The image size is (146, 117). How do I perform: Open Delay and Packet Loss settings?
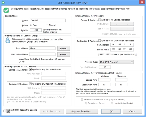tap(82, 111)
